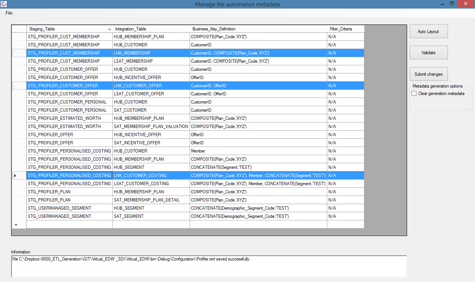Open the File menu
Viewport: 475px width, 282px height.
9,13
